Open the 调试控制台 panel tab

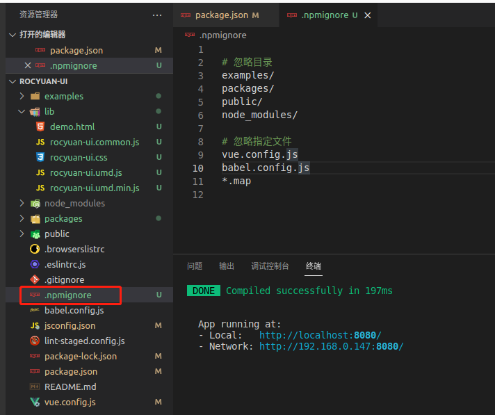(x=270, y=266)
